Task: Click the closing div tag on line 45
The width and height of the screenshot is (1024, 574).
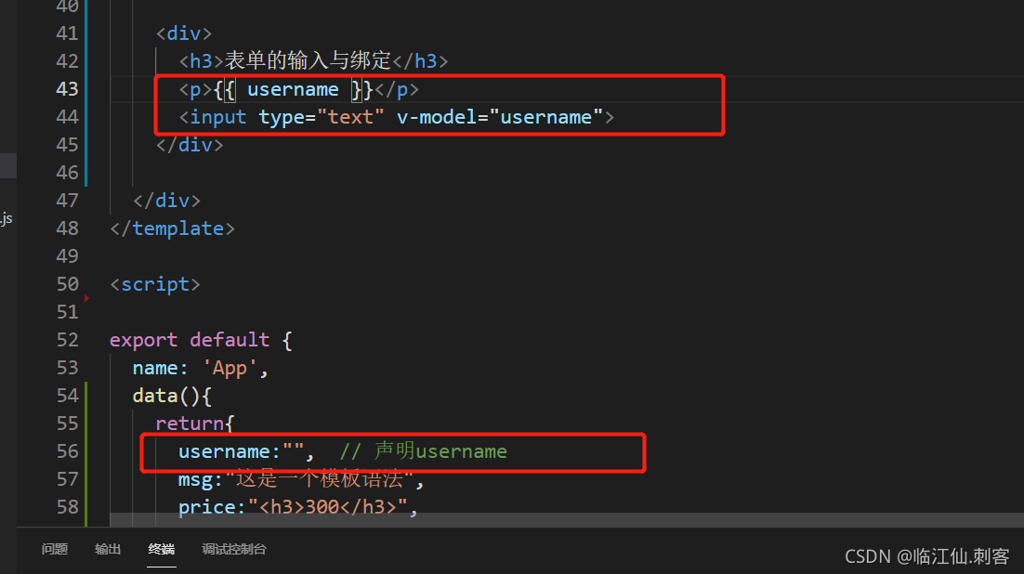Action: 190,145
